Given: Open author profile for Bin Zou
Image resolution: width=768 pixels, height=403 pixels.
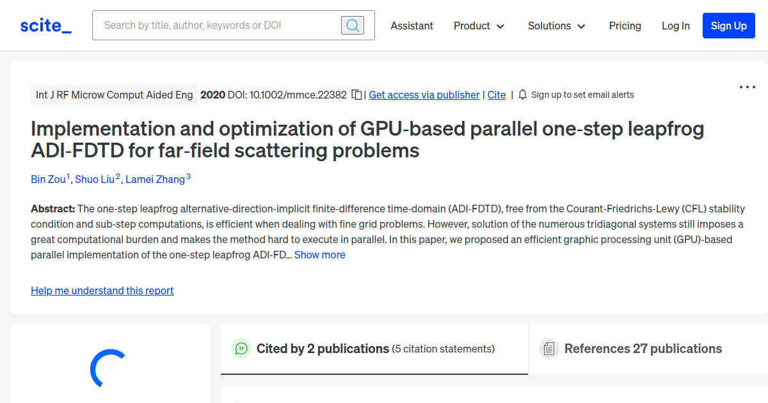Looking at the screenshot, I should tap(47, 179).
